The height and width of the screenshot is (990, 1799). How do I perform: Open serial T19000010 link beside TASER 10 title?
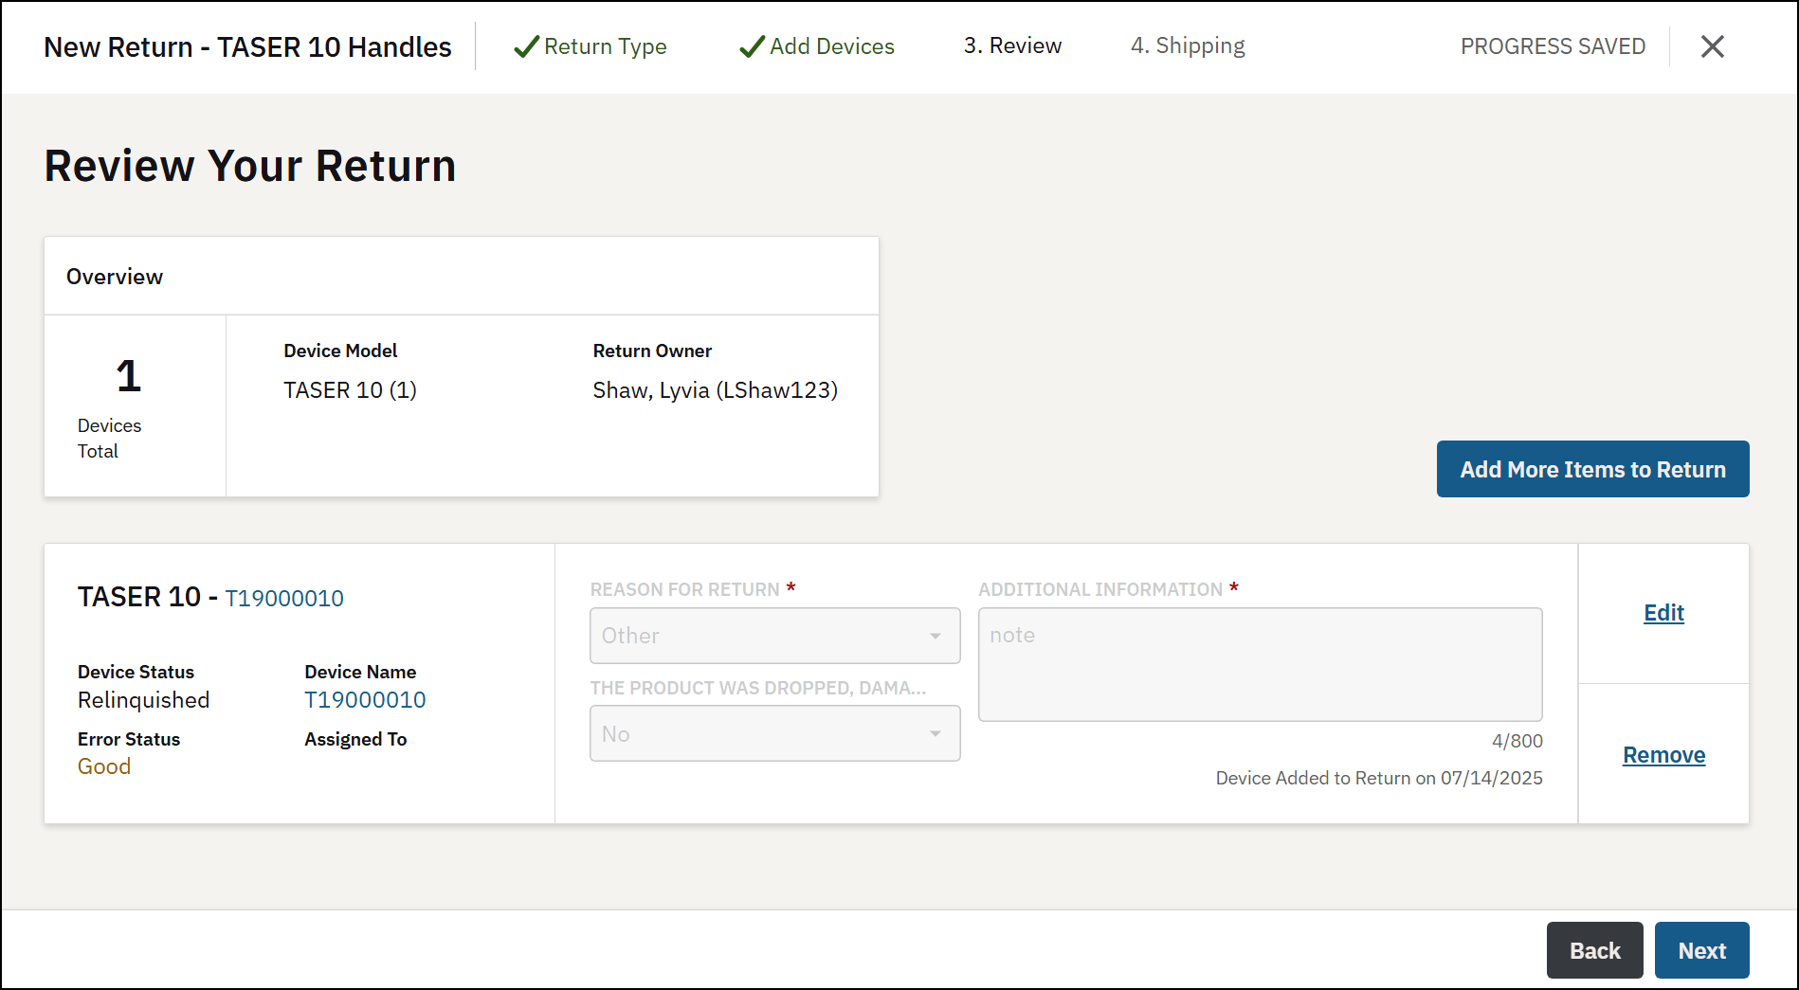(284, 598)
